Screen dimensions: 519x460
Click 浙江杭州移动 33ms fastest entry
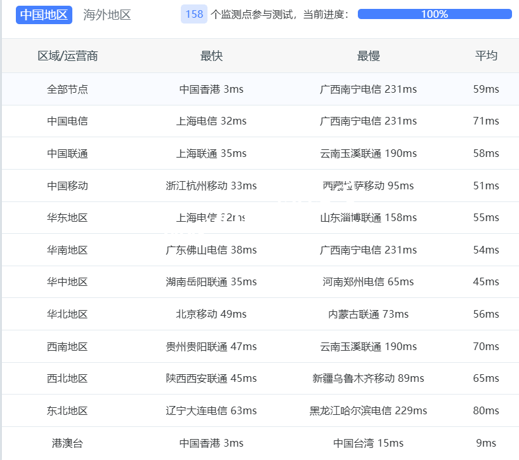(211, 186)
